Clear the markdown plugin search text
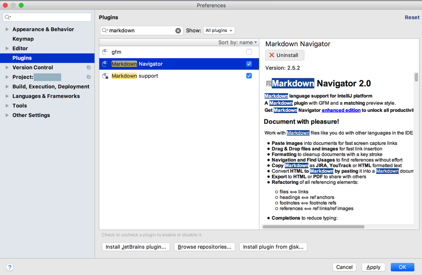This screenshot has height=275, width=422. click(178, 31)
